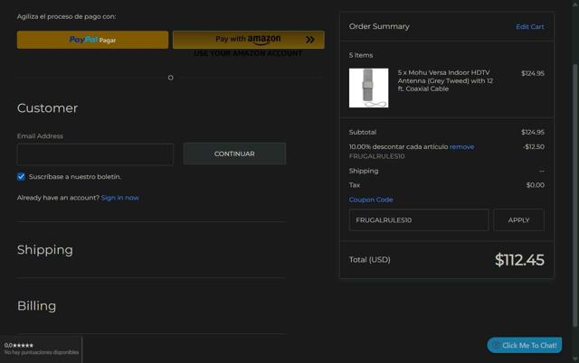Open the Sign in now link
579x363 pixels.
coord(120,198)
